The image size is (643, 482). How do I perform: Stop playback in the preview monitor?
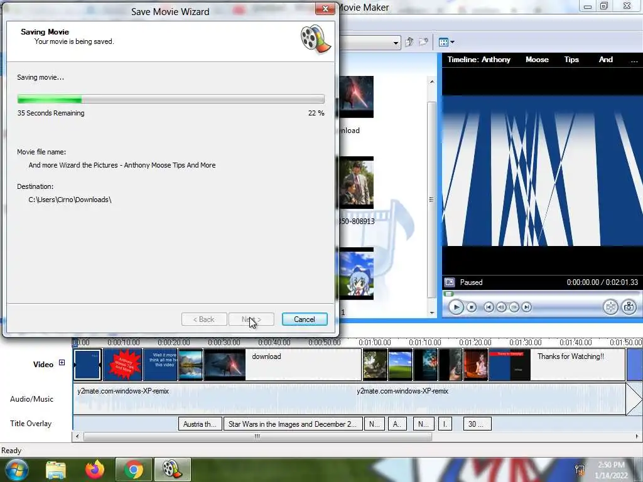click(x=472, y=307)
